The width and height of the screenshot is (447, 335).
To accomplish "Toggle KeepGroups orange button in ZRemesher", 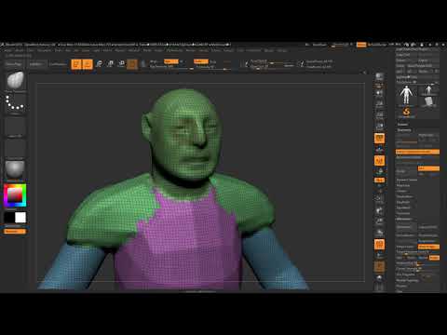I will 428,247.
